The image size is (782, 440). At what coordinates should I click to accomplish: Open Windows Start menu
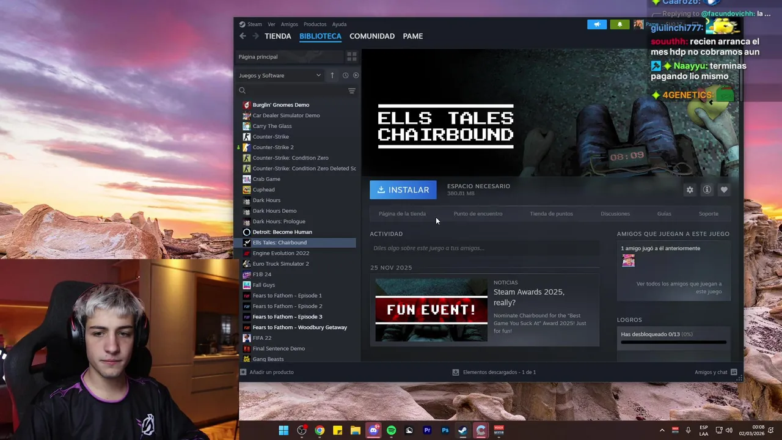point(283,430)
